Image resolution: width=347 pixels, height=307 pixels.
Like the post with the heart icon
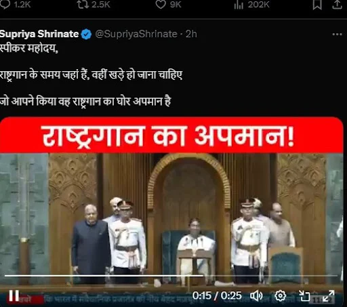[x=161, y=4]
